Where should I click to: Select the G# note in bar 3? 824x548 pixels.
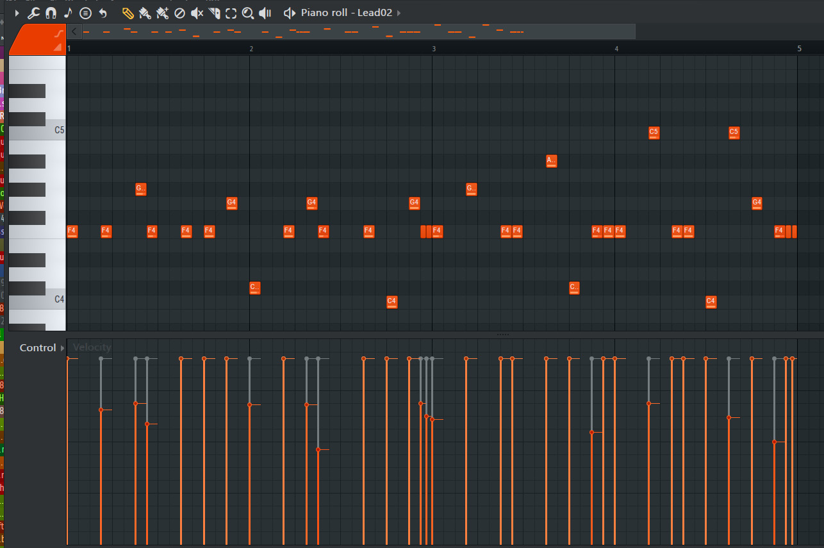(472, 189)
